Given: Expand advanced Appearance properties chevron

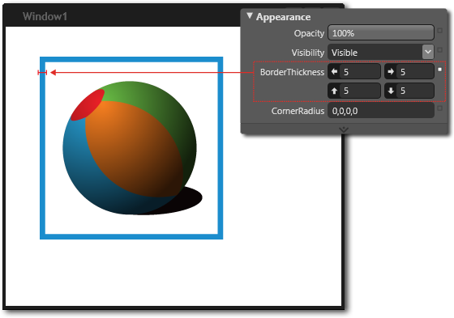Looking at the screenshot, I should [344, 129].
